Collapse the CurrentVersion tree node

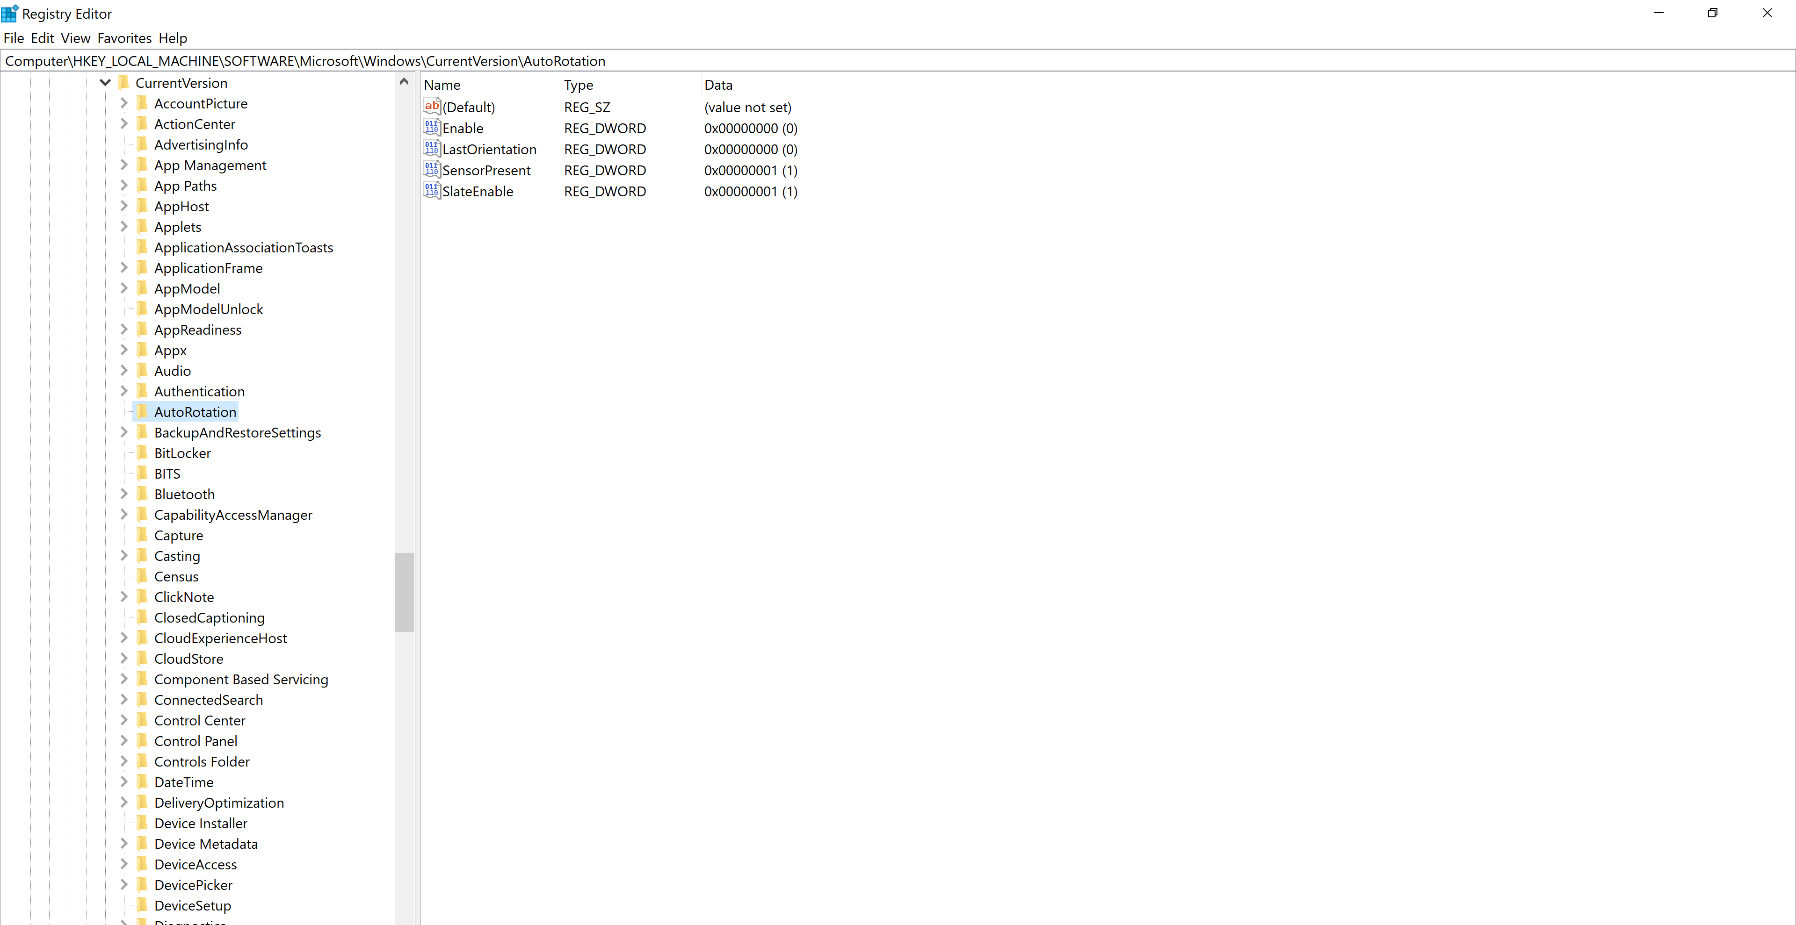(105, 82)
